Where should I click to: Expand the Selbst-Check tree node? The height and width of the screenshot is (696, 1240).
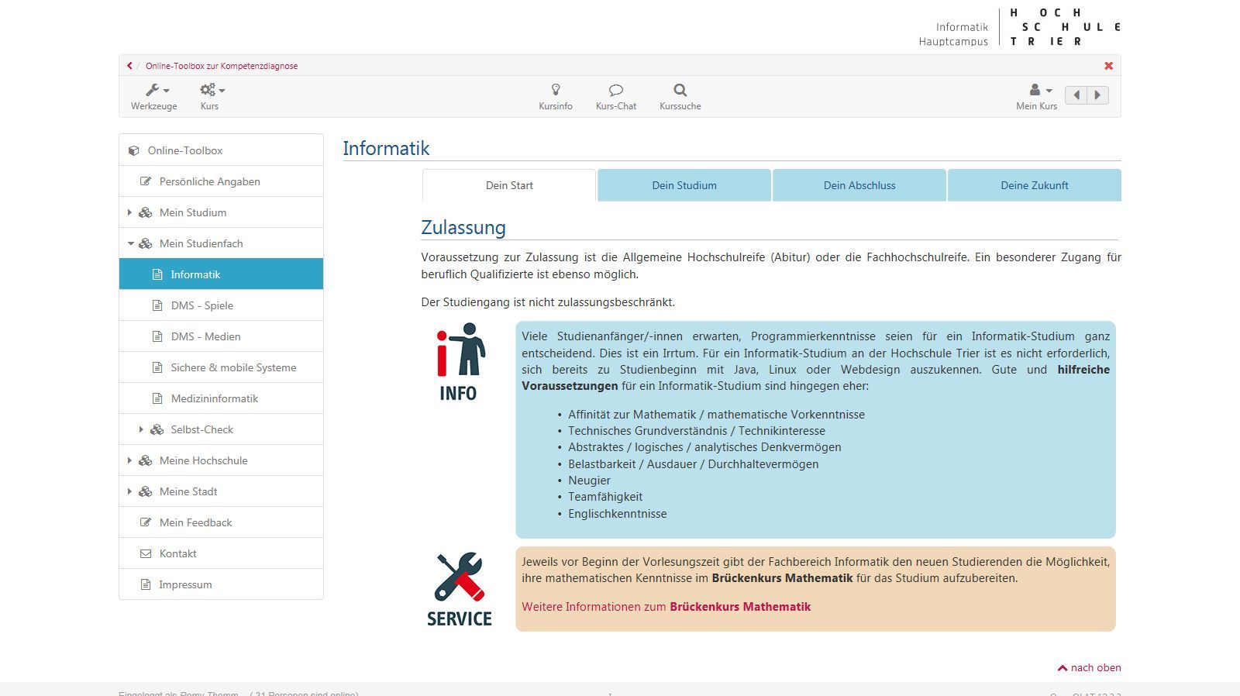click(x=141, y=429)
